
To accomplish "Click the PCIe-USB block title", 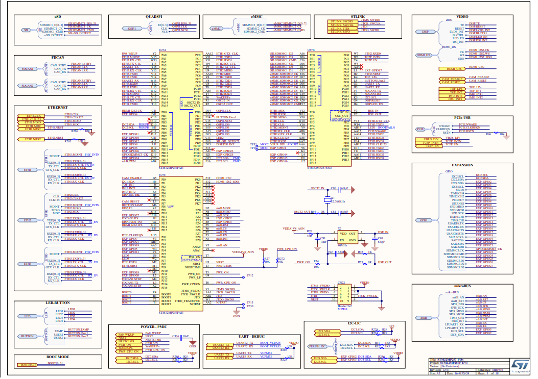I will (462, 117).
